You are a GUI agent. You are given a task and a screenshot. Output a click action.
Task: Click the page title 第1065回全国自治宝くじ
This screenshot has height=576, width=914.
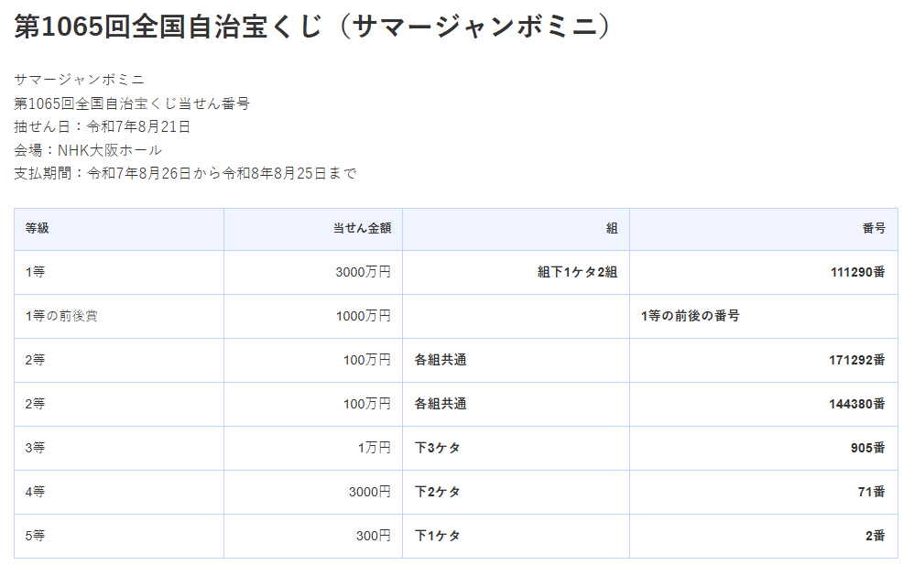tap(312, 27)
